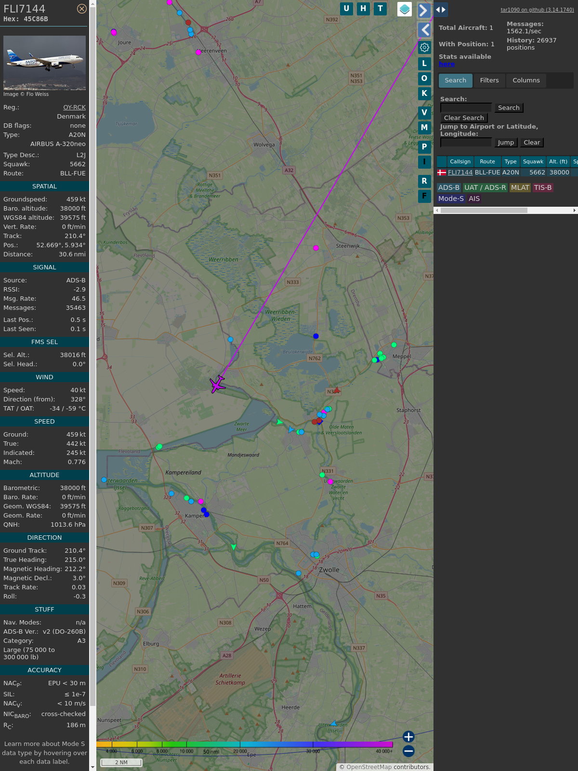Open the map layer selector icon
This screenshot has width=578, height=771.
coord(405,9)
